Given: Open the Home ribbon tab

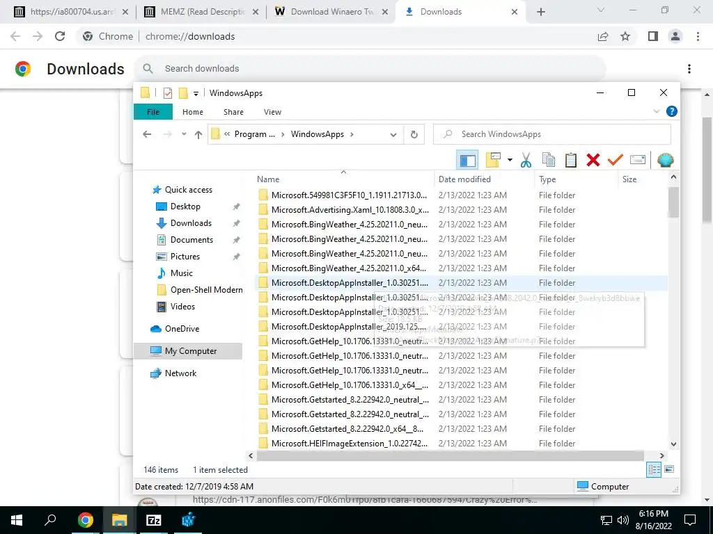Looking at the screenshot, I should (x=193, y=112).
